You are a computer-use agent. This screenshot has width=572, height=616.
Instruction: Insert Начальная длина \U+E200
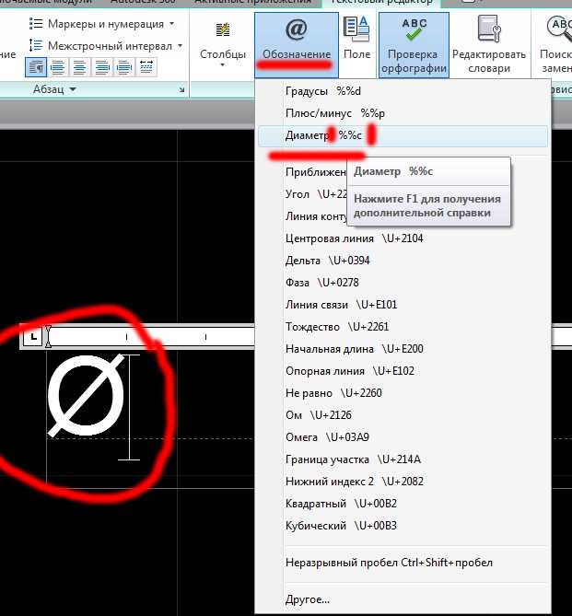click(x=403, y=349)
